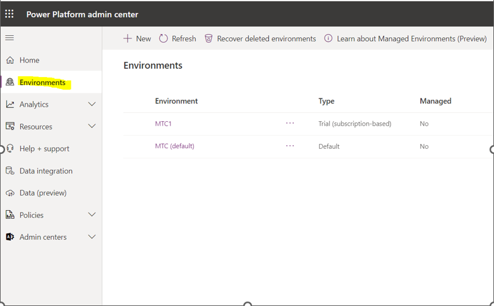Open more actions for MTC (default) row
This screenshot has height=306, width=494.
pos(290,146)
